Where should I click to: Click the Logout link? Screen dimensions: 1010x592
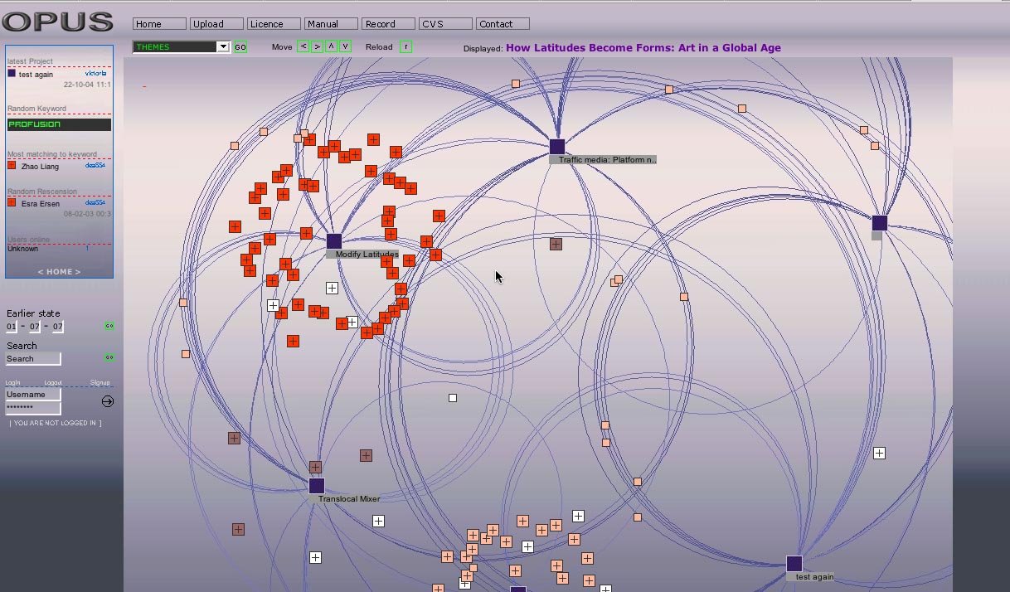pyautogui.click(x=53, y=383)
